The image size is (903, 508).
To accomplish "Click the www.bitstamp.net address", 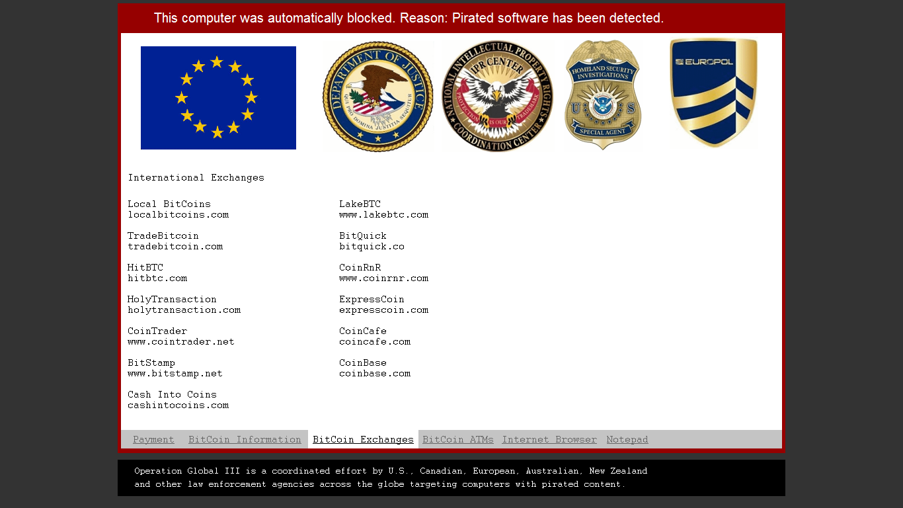I will (175, 374).
